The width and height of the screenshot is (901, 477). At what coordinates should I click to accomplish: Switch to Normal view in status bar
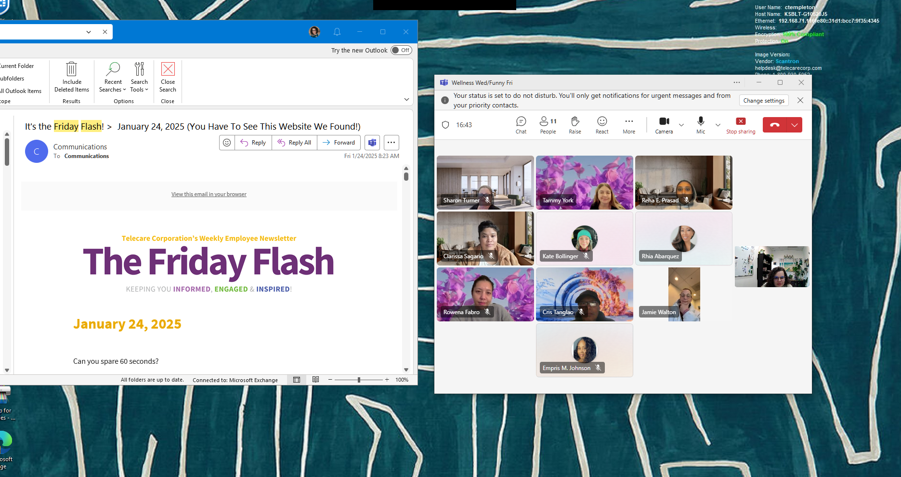297,380
